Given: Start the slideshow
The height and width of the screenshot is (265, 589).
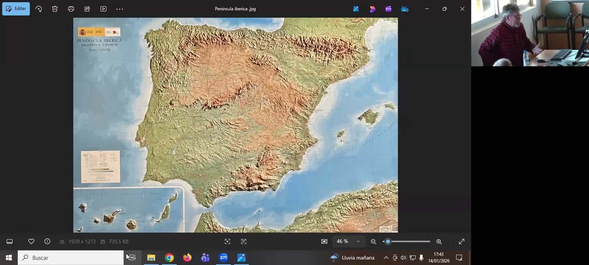Looking at the screenshot, I should (103, 9).
